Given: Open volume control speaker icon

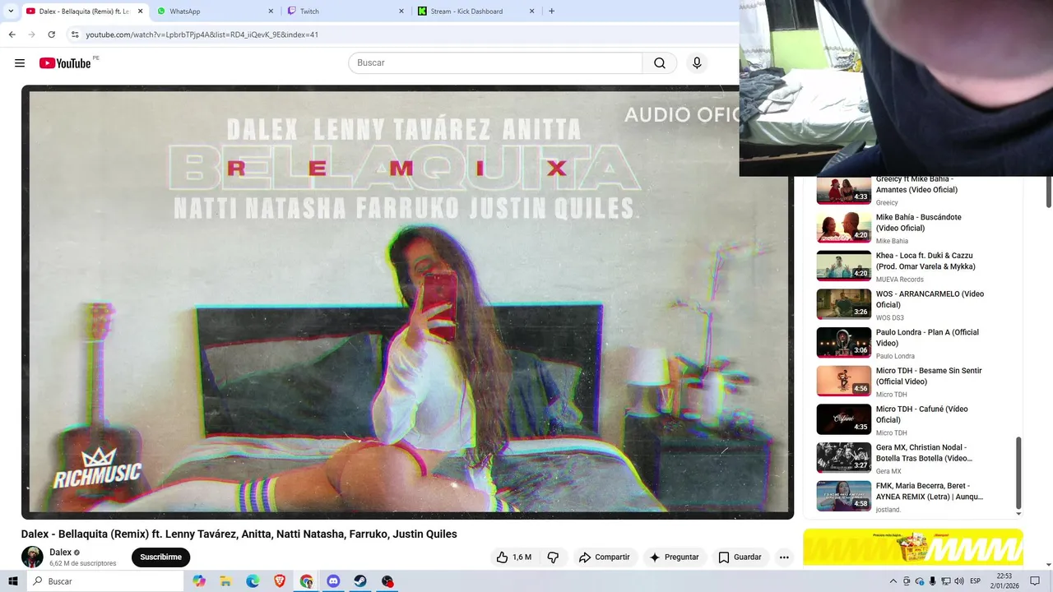Looking at the screenshot, I should [x=959, y=581].
